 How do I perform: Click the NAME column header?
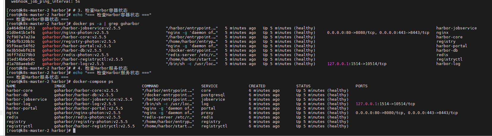11,86
